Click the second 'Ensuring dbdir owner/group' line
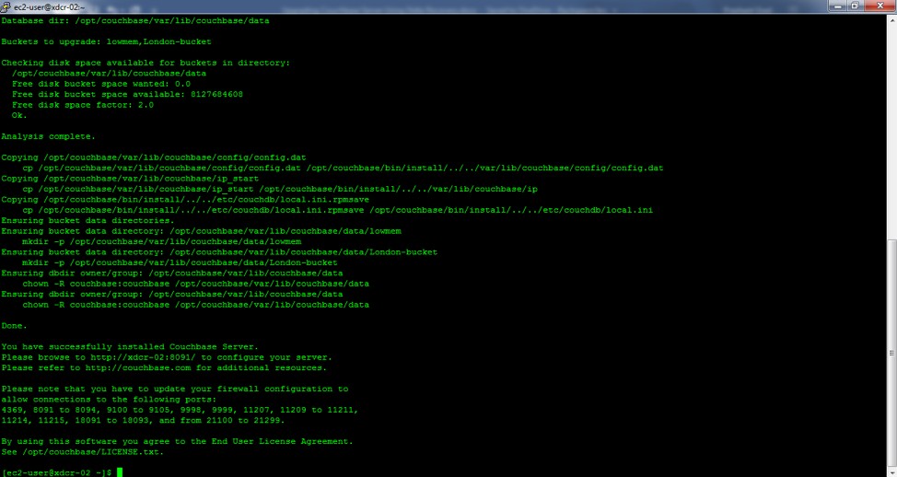The height and width of the screenshot is (477, 897). (172, 295)
